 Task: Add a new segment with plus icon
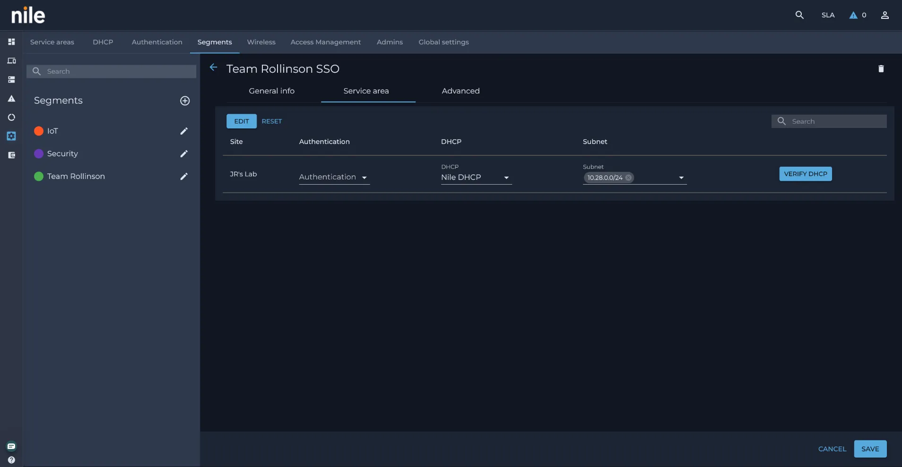point(185,101)
